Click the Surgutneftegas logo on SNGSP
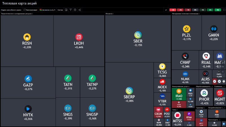226x127 pixels. tap(92, 108)
